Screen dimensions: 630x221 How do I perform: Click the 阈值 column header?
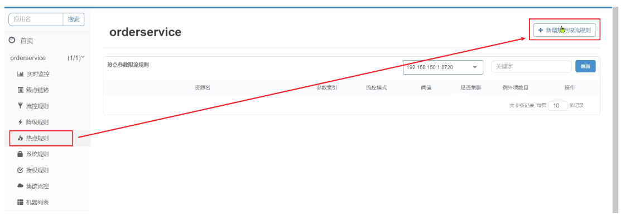pyautogui.click(x=426, y=88)
